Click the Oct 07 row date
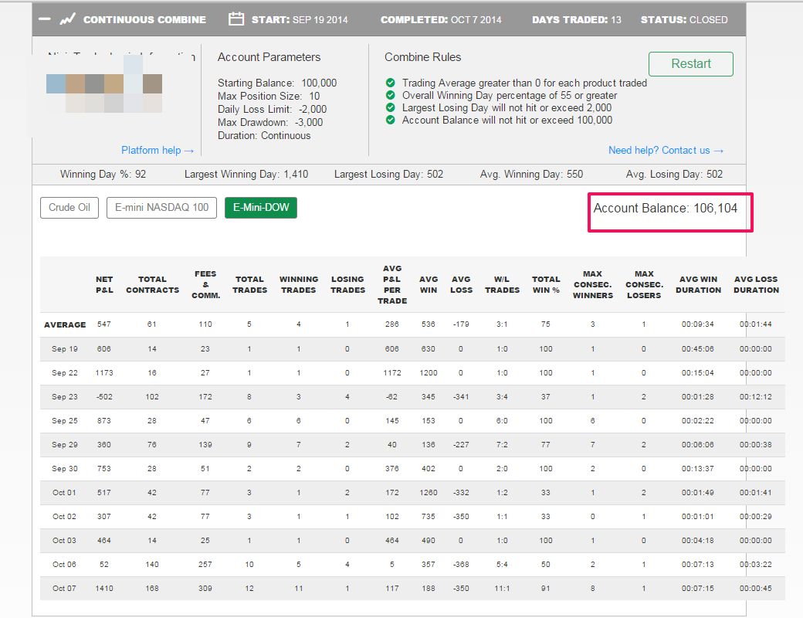The image size is (803, 618). click(x=64, y=589)
